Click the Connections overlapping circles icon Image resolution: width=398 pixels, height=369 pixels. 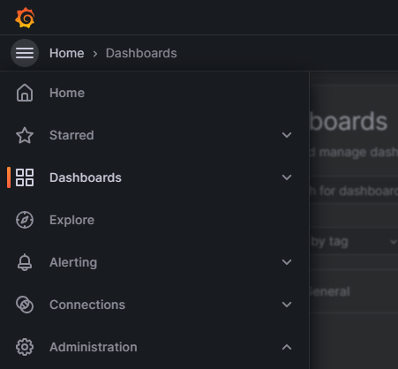tap(25, 305)
